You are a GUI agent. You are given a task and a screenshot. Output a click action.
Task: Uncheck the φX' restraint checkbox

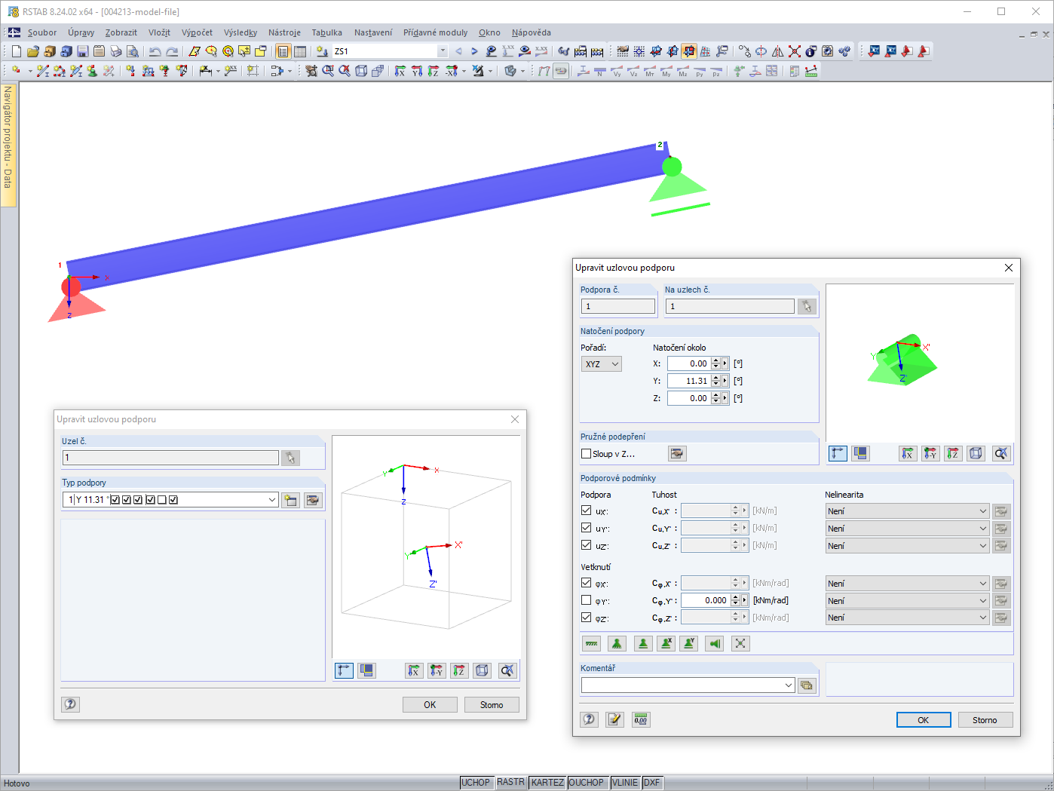click(x=586, y=583)
